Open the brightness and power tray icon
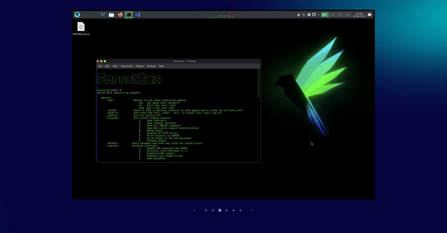Image resolution: width=447 pixels, height=233 pixels. [x=309, y=15]
